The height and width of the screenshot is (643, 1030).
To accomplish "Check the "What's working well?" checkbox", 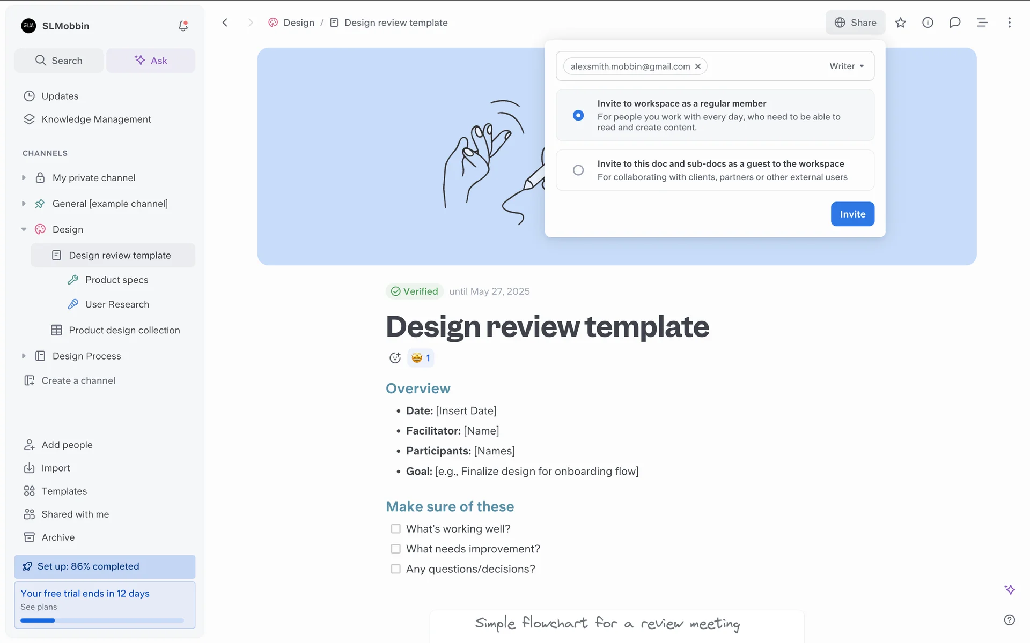I will [396, 529].
